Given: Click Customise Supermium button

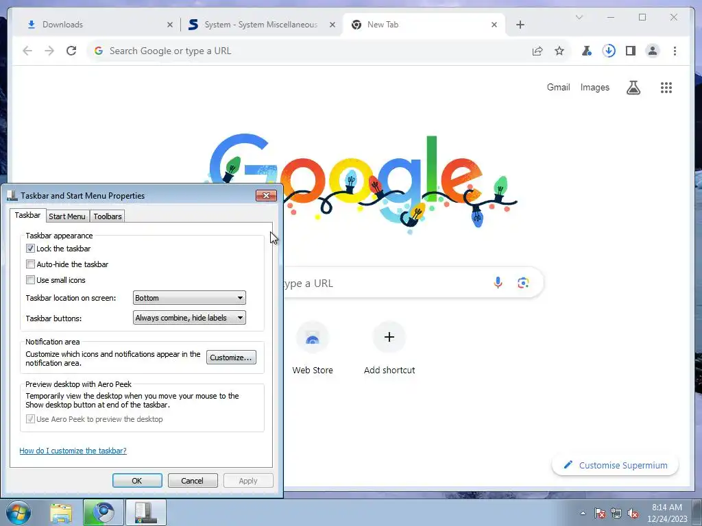Looking at the screenshot, I should 615,465.
